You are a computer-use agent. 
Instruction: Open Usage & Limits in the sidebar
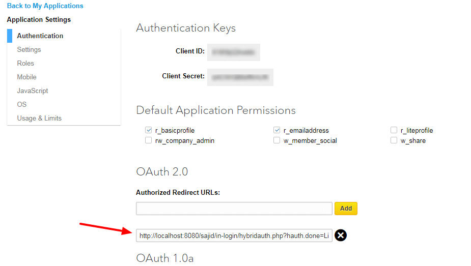coord(39,118)
